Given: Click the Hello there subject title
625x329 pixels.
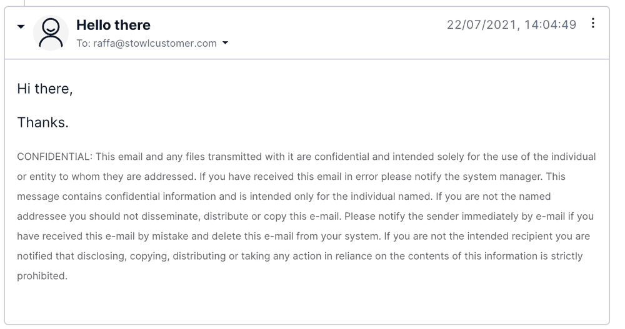Looking at the screenshot, I should click(113, 25).
